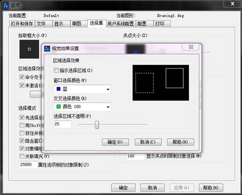The width and height of the screenshot is (242, 195).
Task: Expand the 交叉选择颜色 dropdown showing 颜色 100
Action: tap(83, 107)
